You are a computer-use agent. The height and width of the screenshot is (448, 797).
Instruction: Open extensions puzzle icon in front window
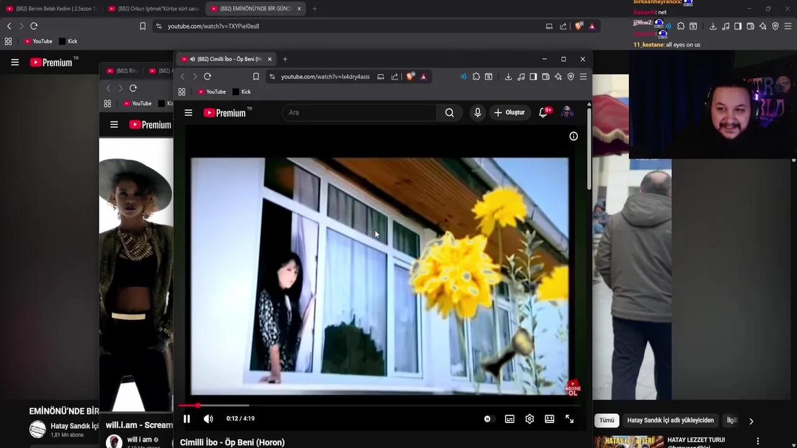[x=476, y=77]
